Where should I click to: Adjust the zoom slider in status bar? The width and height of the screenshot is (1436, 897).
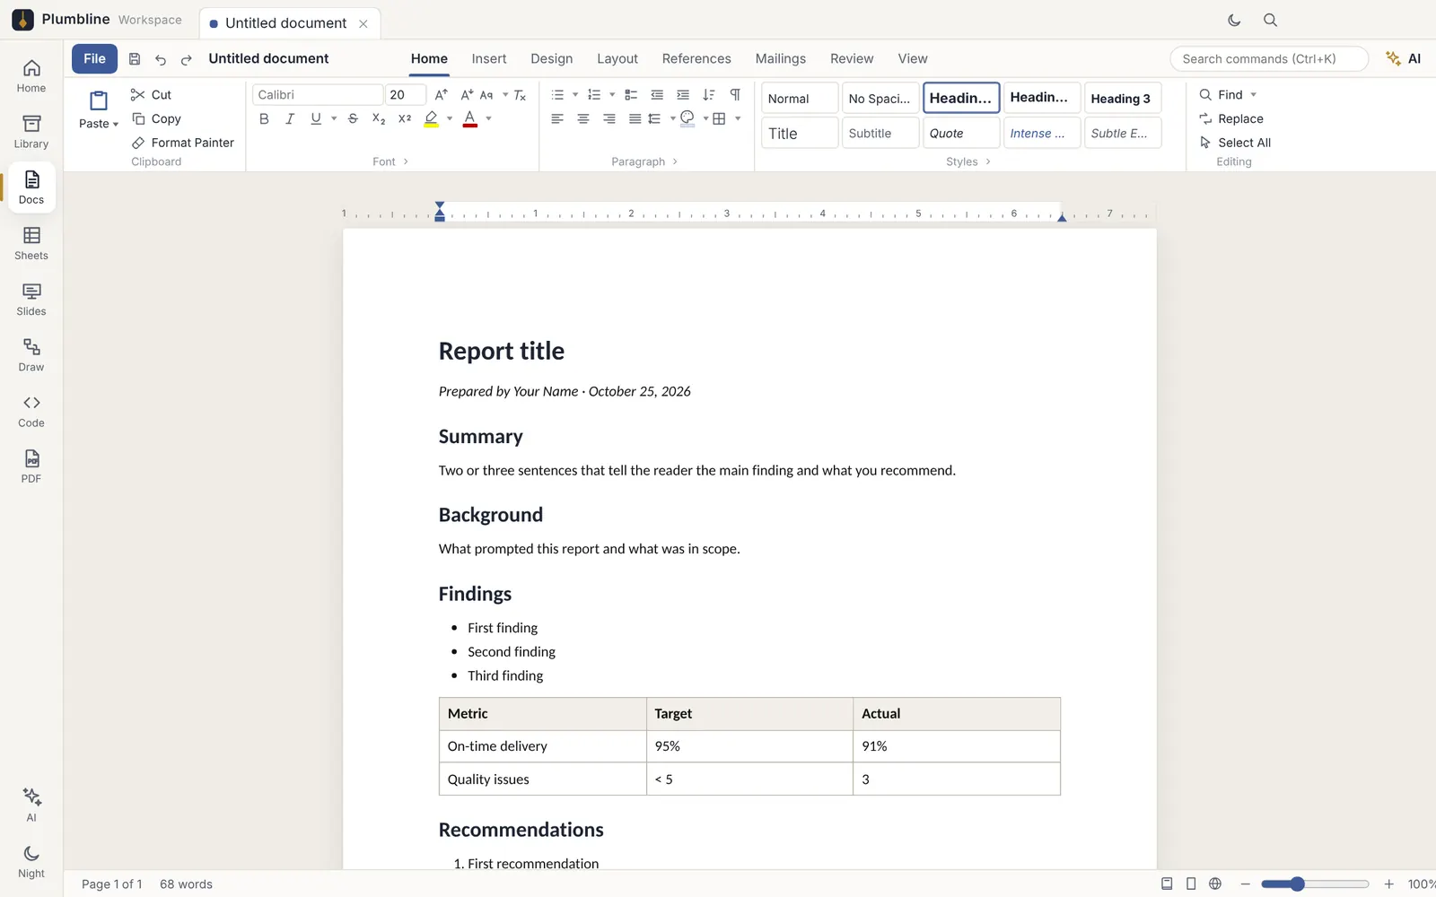[x=1315, y=884]
